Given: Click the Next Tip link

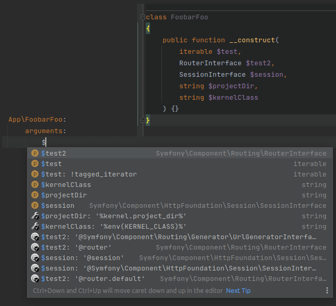Looking at the screenshot, I should tap(238, 291).
